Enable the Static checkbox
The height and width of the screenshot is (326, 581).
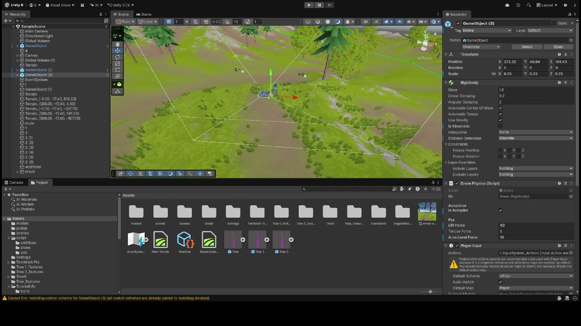[x=554, y=24]
